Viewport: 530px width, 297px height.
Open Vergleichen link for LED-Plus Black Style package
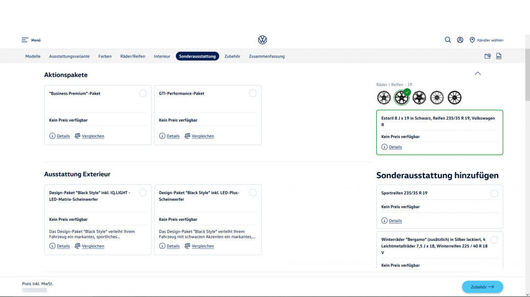click(x=203, y=246)
